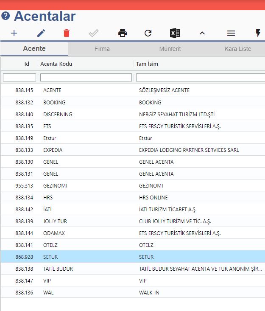This screenshot has width=265, height=311.
Task: Select the ODAMAX row
Action: click(x=133, y=233)
